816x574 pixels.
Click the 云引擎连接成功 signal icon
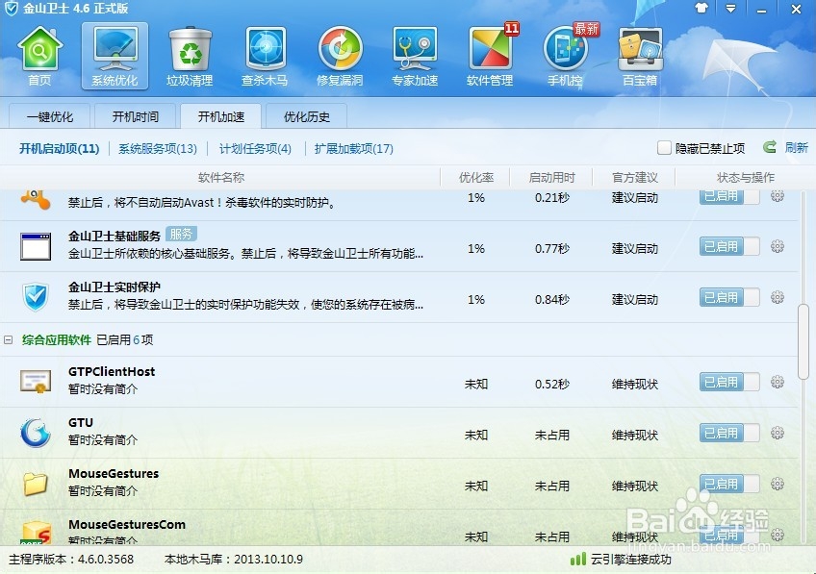[x=577, y=560]
